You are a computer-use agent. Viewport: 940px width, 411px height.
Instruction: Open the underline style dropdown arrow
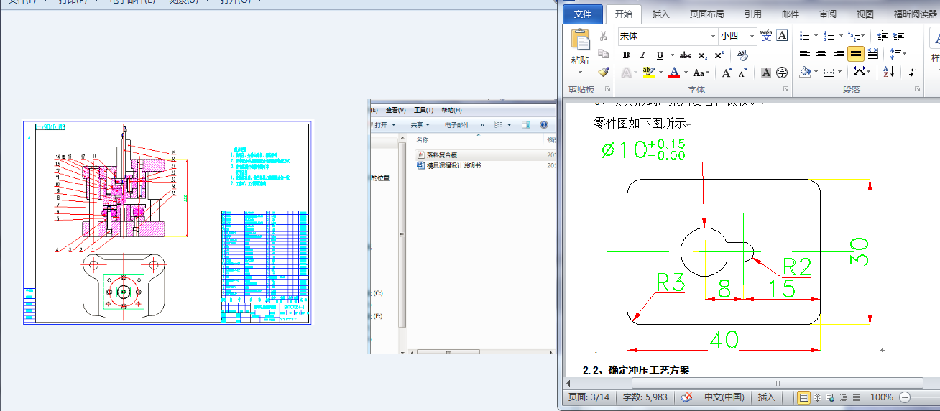[671, 55]
